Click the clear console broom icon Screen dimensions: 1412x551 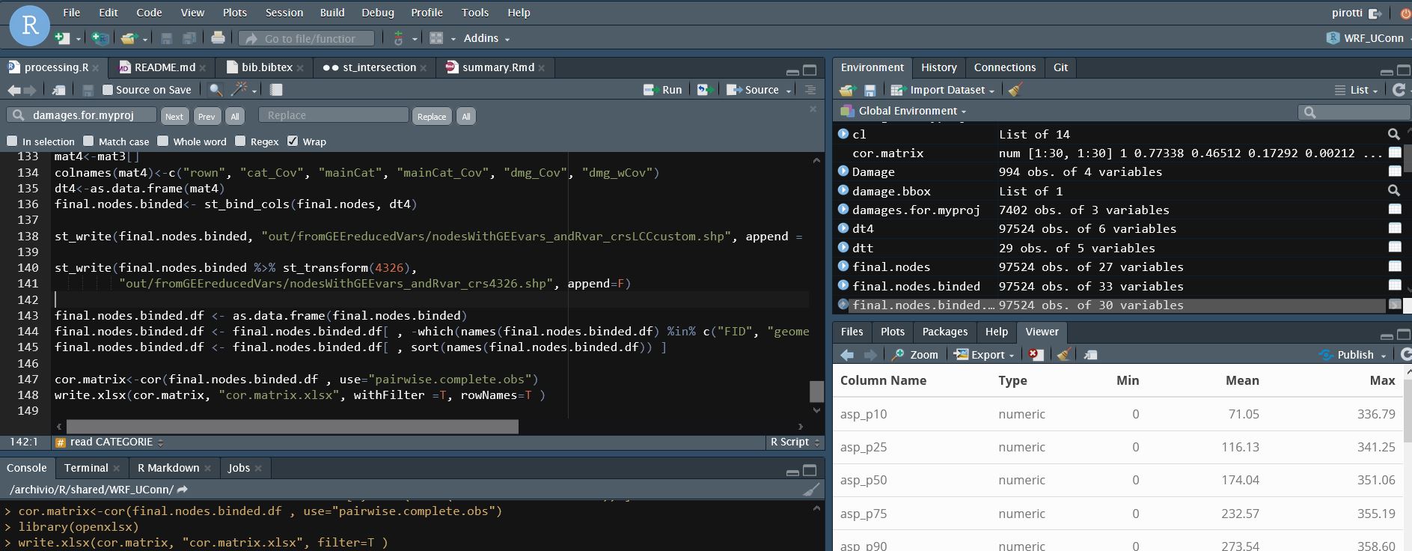tap(811, 490)
